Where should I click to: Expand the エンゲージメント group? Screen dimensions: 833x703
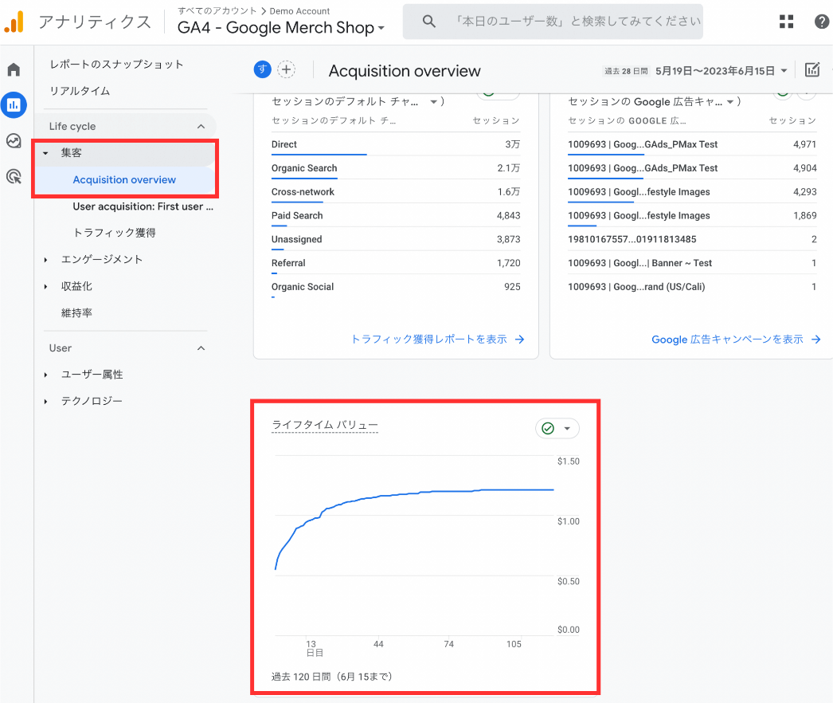(45, 260)
